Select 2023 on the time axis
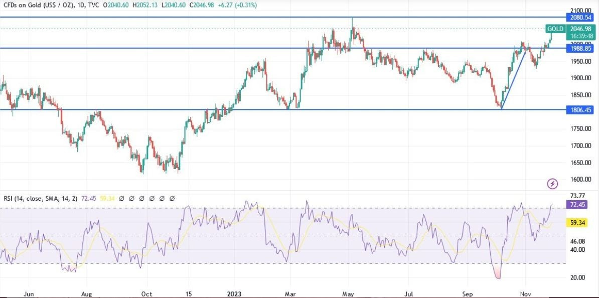 pyautogui.click(x=234, y=294)
